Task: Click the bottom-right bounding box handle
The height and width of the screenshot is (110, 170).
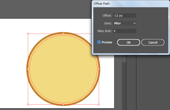Action: coord(99,104)
